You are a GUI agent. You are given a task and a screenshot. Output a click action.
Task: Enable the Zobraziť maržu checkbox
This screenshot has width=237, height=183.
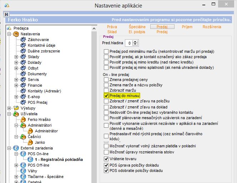point(106,91)
